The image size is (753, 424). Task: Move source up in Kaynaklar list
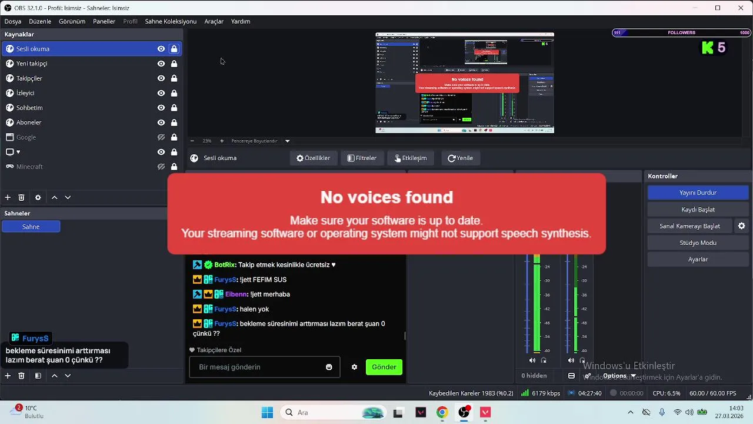[54, 198]
